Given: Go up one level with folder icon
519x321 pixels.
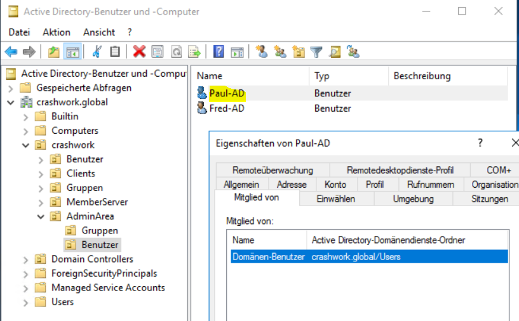Looking at the screenshot, I should (53, 52).
